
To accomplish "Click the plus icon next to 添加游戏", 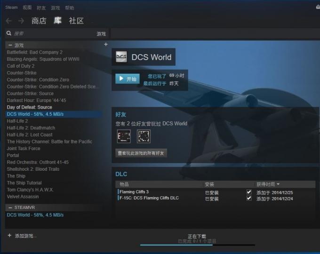I will (x=9, y=236).
